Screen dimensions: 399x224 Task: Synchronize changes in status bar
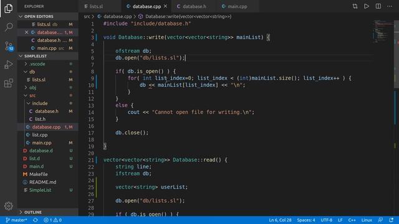click(36, 220)
